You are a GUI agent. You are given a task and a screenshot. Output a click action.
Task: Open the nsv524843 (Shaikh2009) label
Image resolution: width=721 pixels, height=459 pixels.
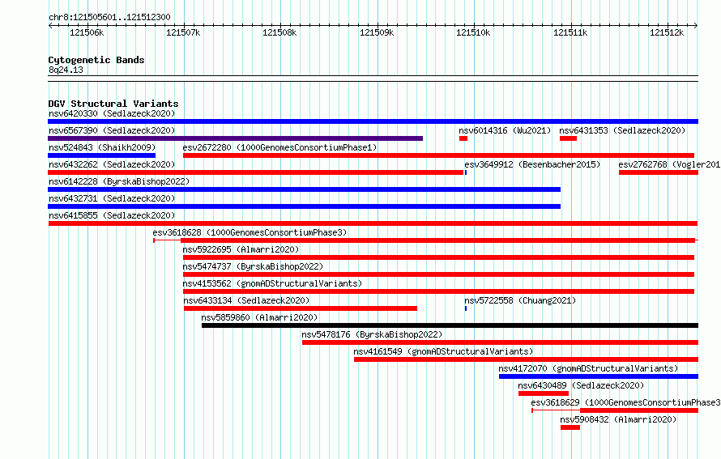click(102, 147)
